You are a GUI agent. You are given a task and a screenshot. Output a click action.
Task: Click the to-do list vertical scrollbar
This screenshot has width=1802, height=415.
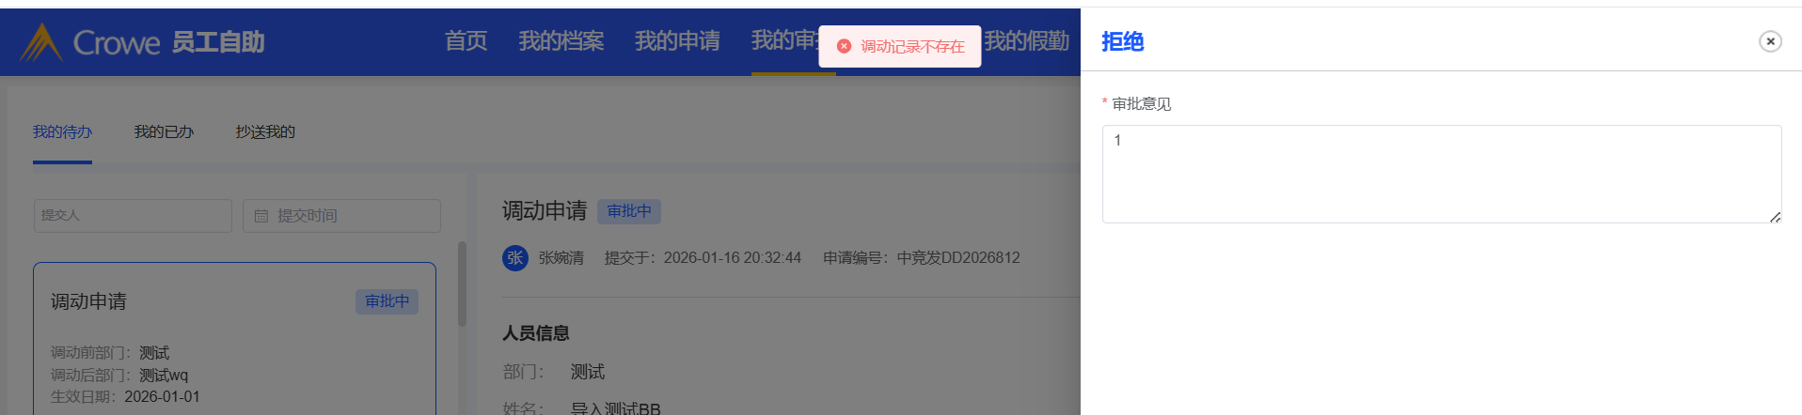click(x=462, y=284)
